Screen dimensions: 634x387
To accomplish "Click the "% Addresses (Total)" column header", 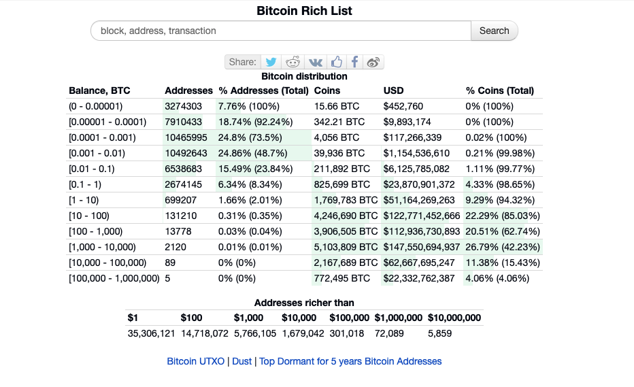I will pyautogui.click(x=263, y=90).
